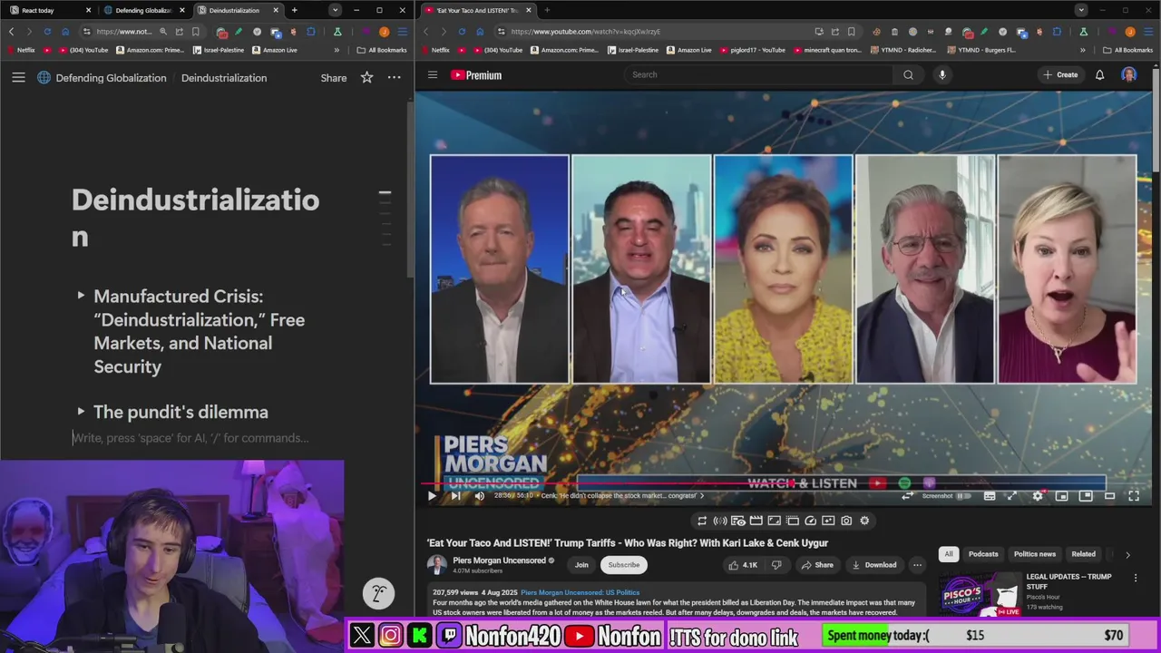Download the YouTube video
The height and width of the screenshot is (653, 1161).
click(x=874, y=565)
